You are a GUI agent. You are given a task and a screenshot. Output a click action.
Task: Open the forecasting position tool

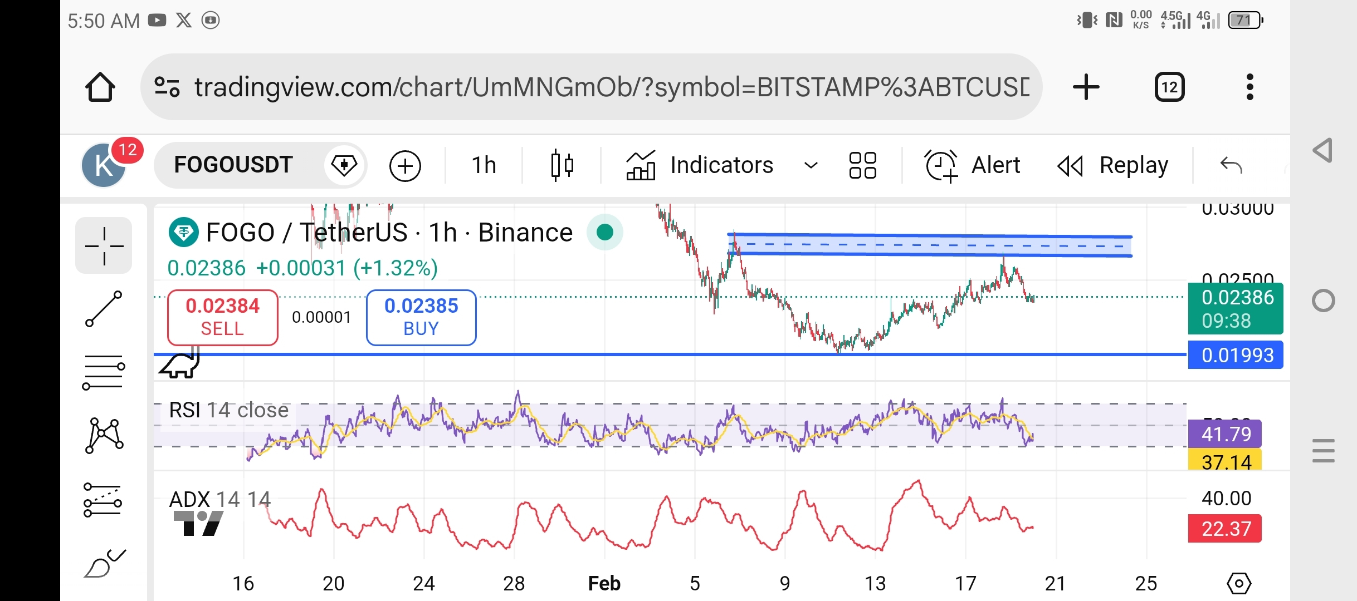[x=104, y=499]
